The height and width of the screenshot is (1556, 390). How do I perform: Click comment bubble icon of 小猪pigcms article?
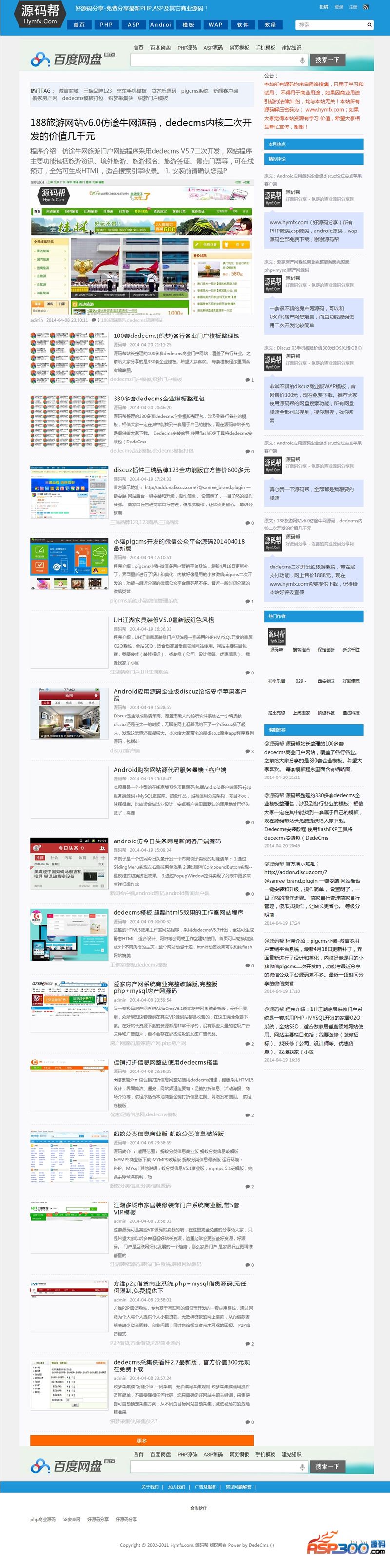pos(247,601)
